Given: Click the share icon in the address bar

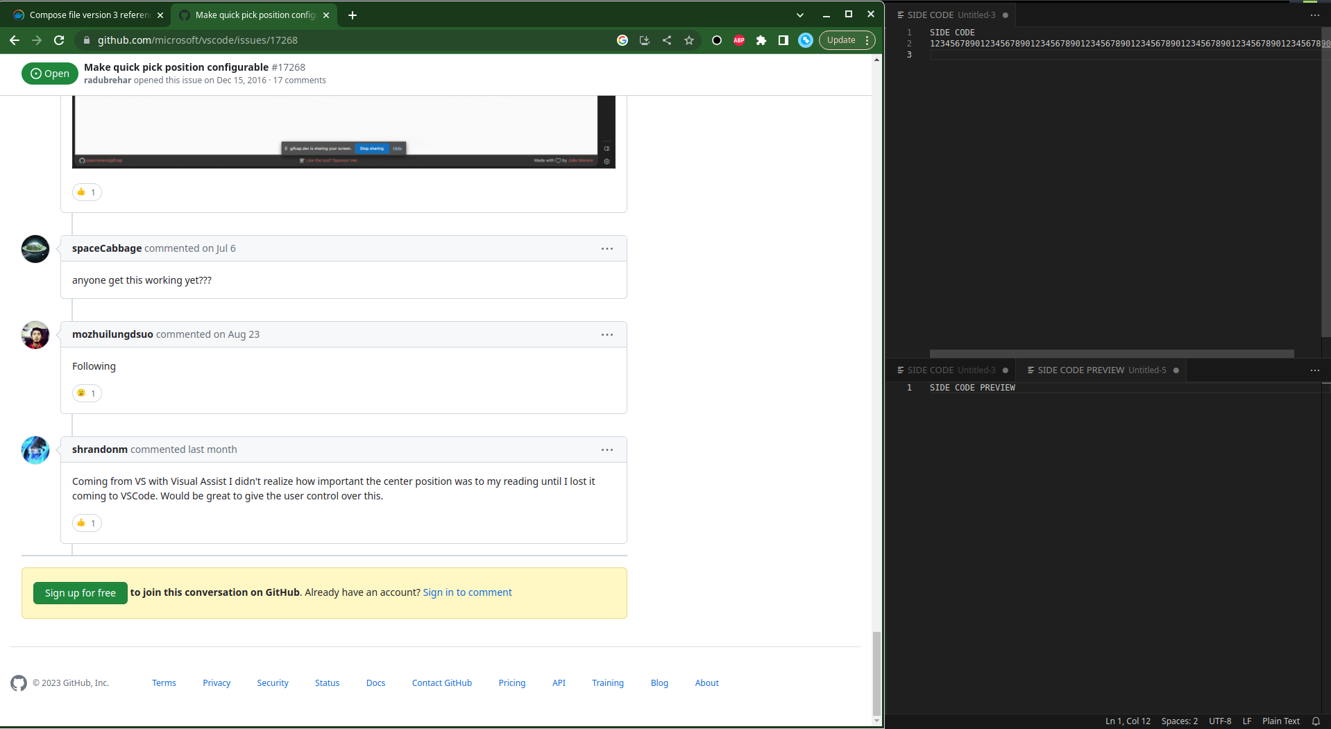Looking at the screenshot, I should tap(666, 40).
